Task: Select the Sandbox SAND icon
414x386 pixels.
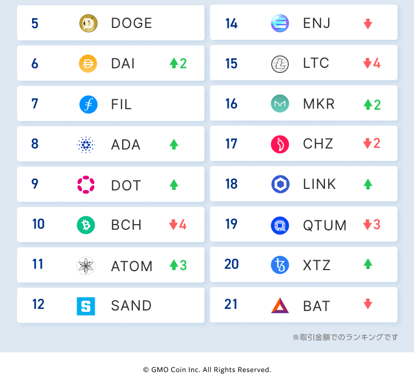Action: tap(86, 306)
